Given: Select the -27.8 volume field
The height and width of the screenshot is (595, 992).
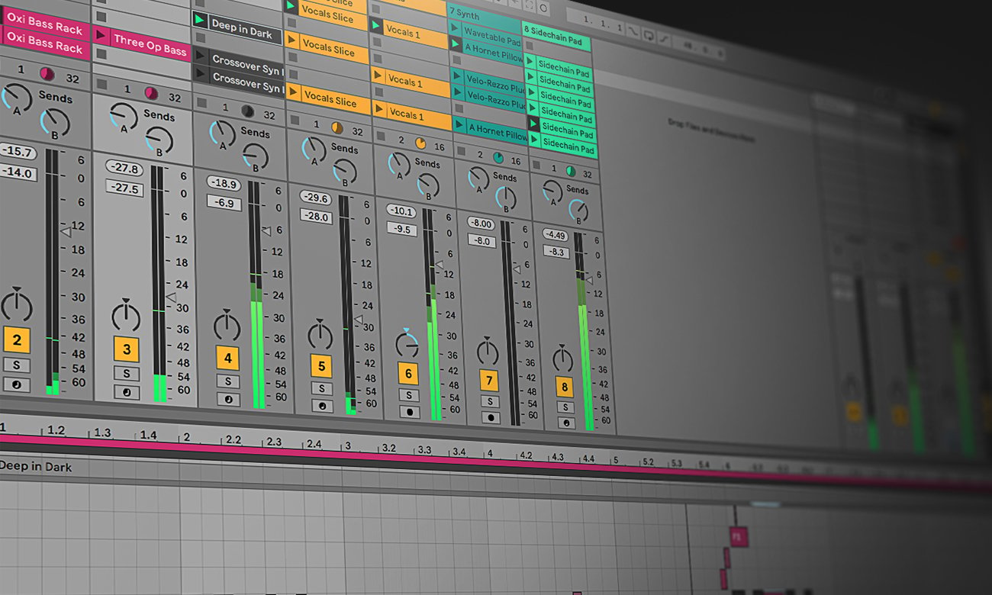Looking at the screenshot, I should coord(124,169).
